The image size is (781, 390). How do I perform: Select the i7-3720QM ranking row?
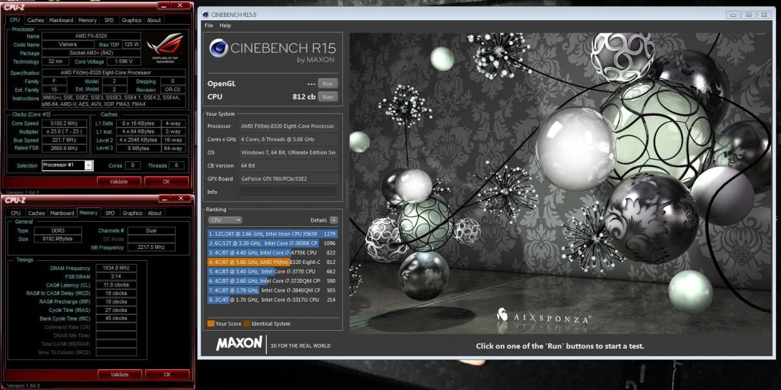point(273,280)
